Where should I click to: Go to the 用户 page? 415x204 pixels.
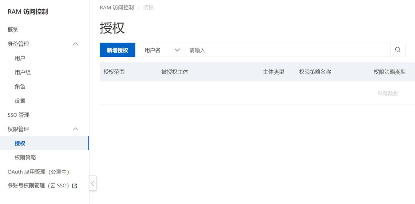pos(20,58)
